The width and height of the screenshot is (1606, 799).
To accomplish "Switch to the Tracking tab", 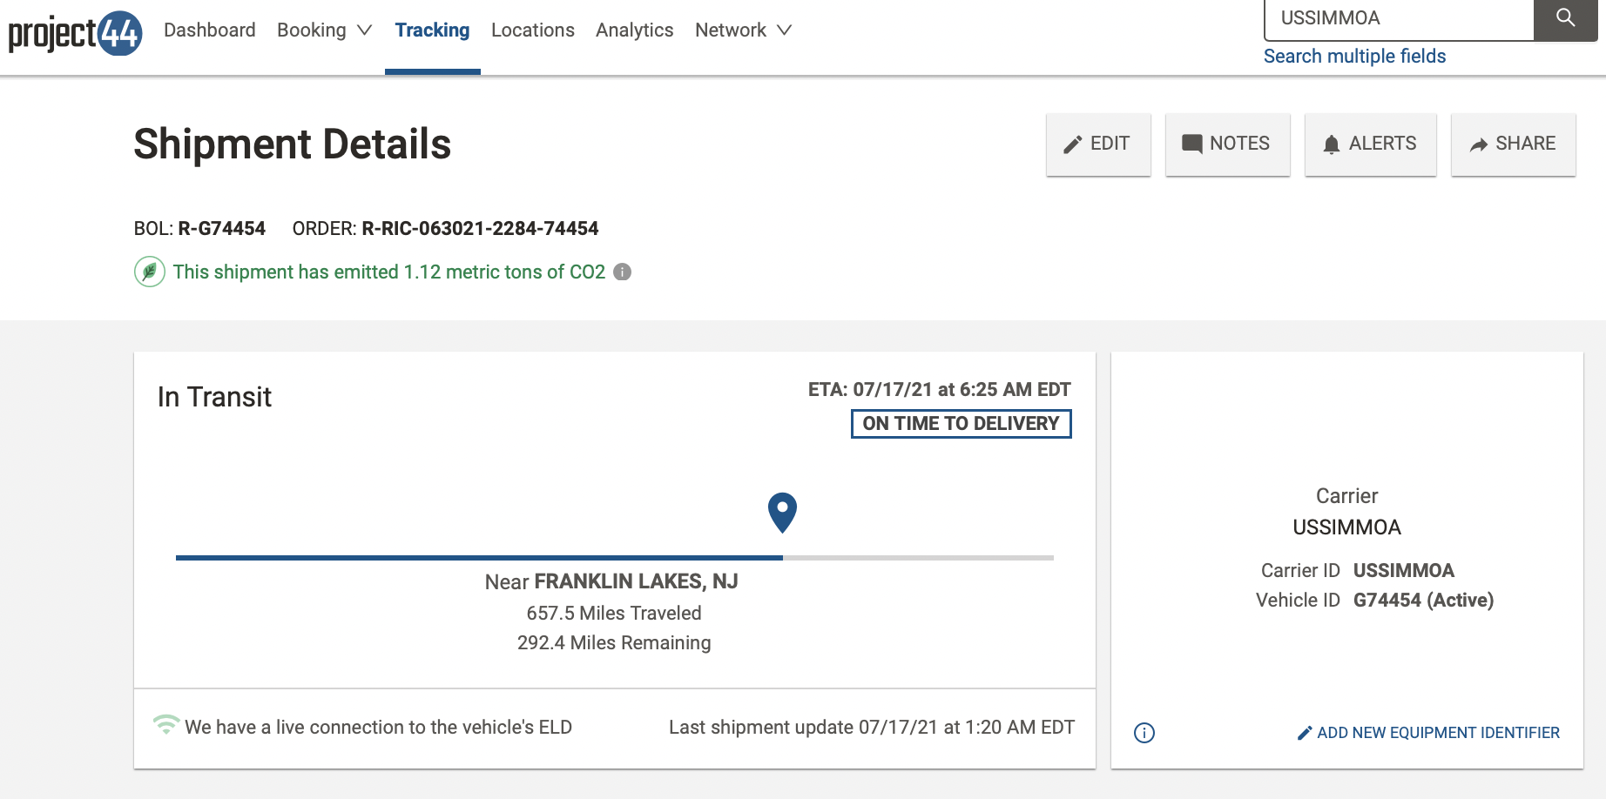I will click(x=432, y=30).
